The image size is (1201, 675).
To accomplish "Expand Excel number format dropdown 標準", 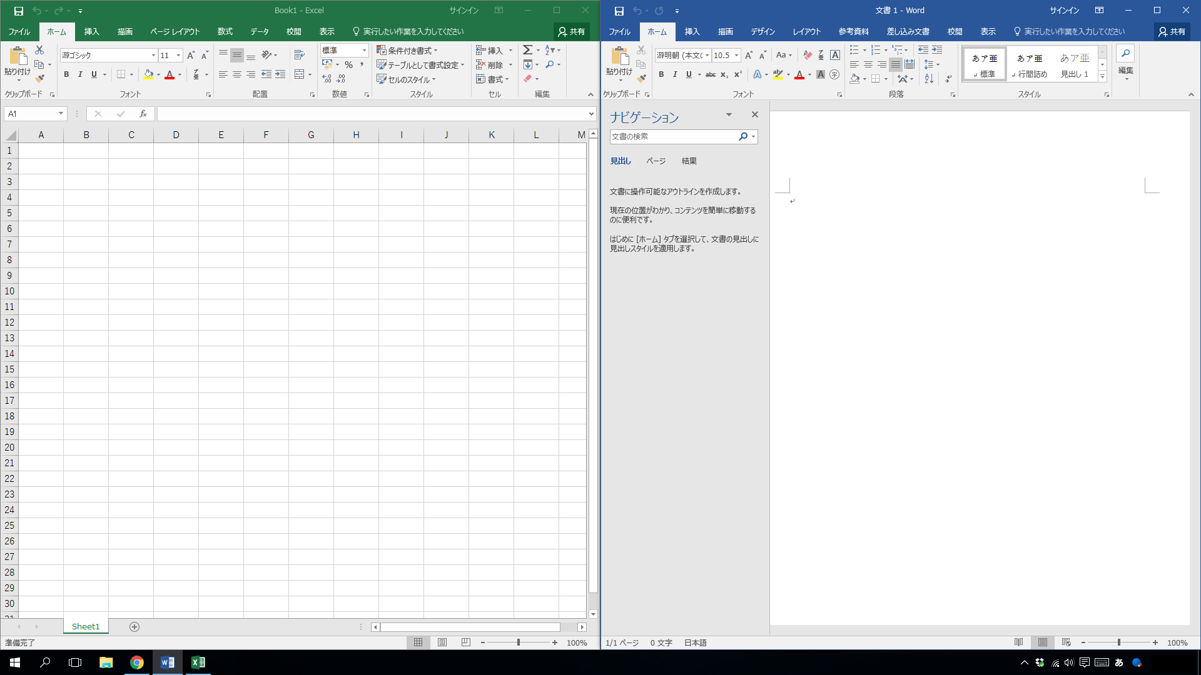I will click(364, 50).
